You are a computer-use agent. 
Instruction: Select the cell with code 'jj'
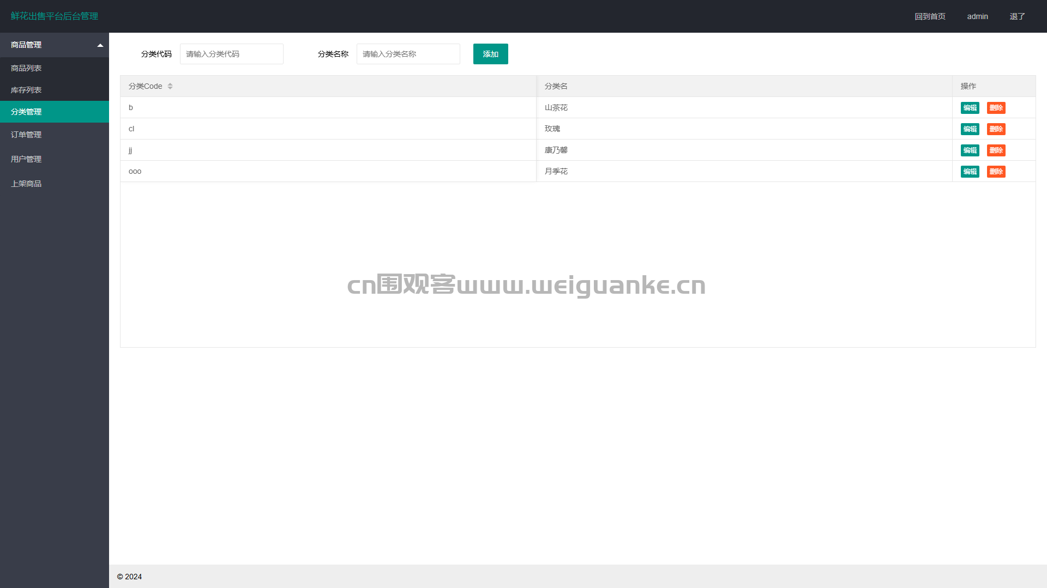pos(328,150)
